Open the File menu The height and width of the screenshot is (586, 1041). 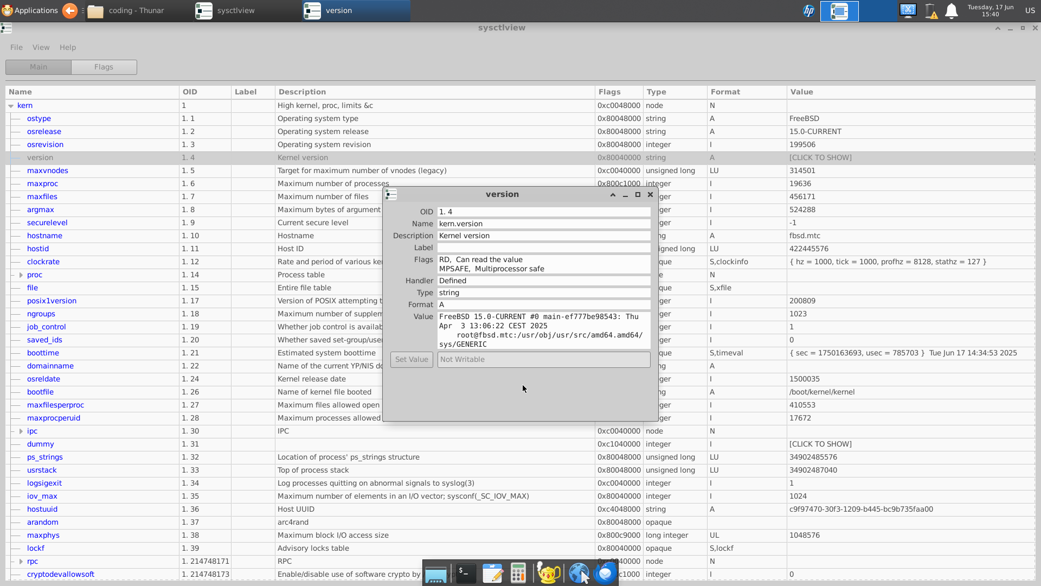(16, 47)
